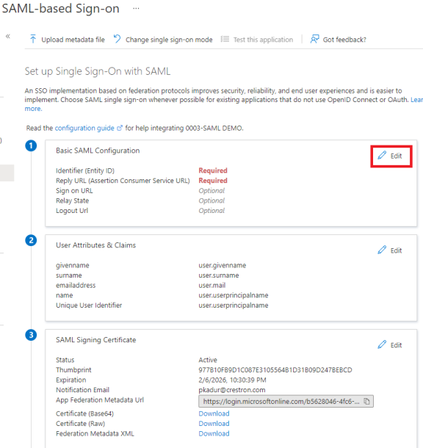The width and height of the screenshot is (423, 448).
Task: Click the Got feedback person icon
Action: [314, 39]
